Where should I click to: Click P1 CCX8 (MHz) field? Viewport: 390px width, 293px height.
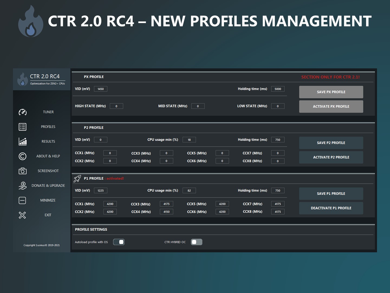tap(278, 212)
